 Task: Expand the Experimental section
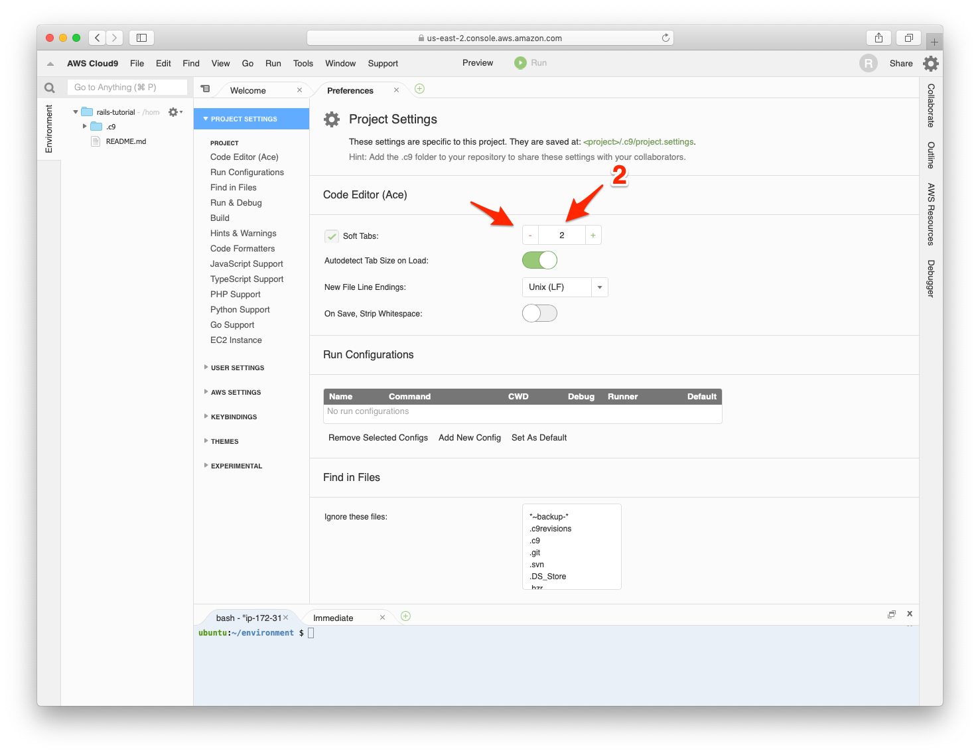(236, 466)
